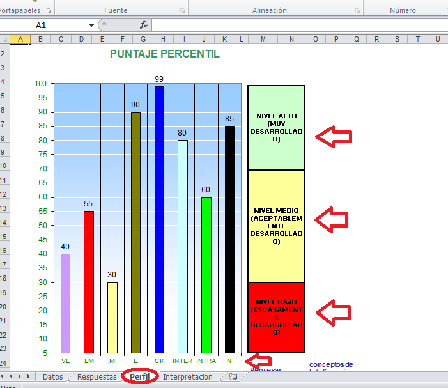
Task: Go to next sheet navigation arrow
Action: pyautogui.click(x=20, y=376)
